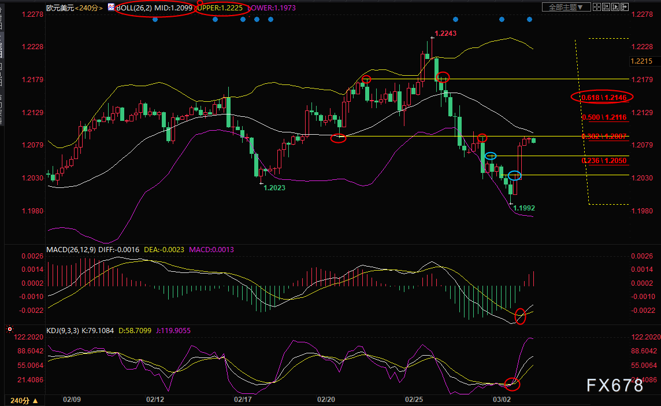
Task: Click the panel export arrow icon at top right
Action: (625, 7)
